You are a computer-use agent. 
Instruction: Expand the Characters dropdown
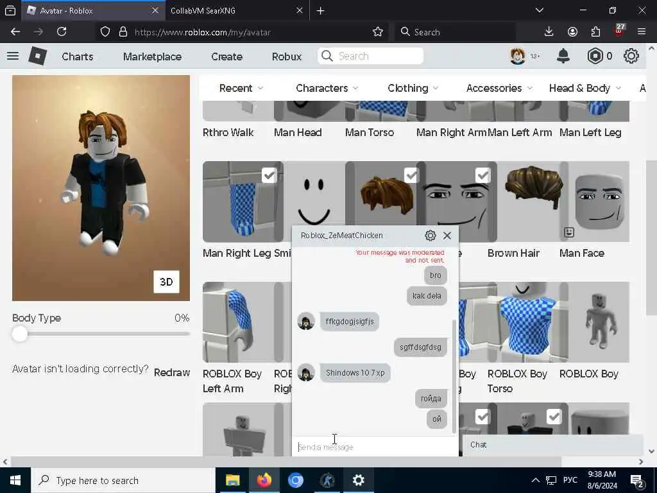327,88
